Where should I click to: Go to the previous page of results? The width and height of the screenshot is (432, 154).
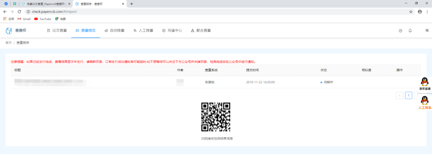point(400,96)
